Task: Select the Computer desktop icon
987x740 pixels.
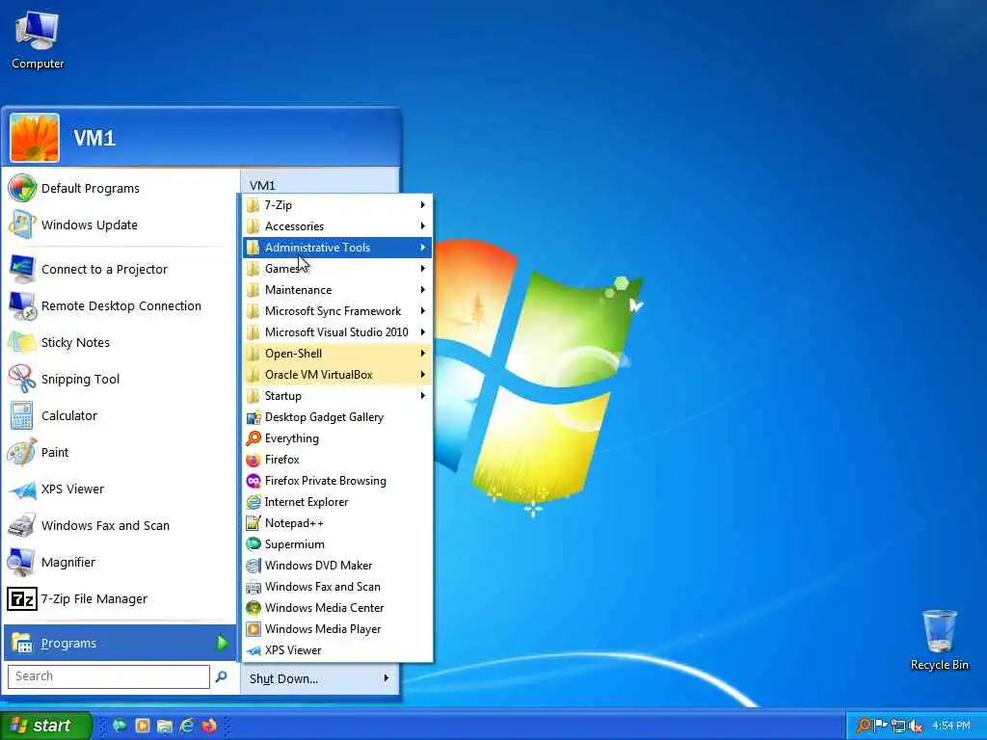Action: (x=38, y=40)
